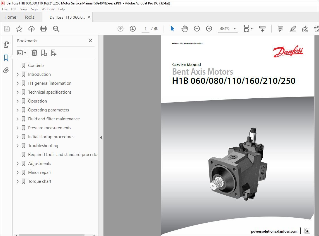The height and width of the screenshot is (236, 319).
Task: Create a new bookmark
Action: [x=43, y=53]
